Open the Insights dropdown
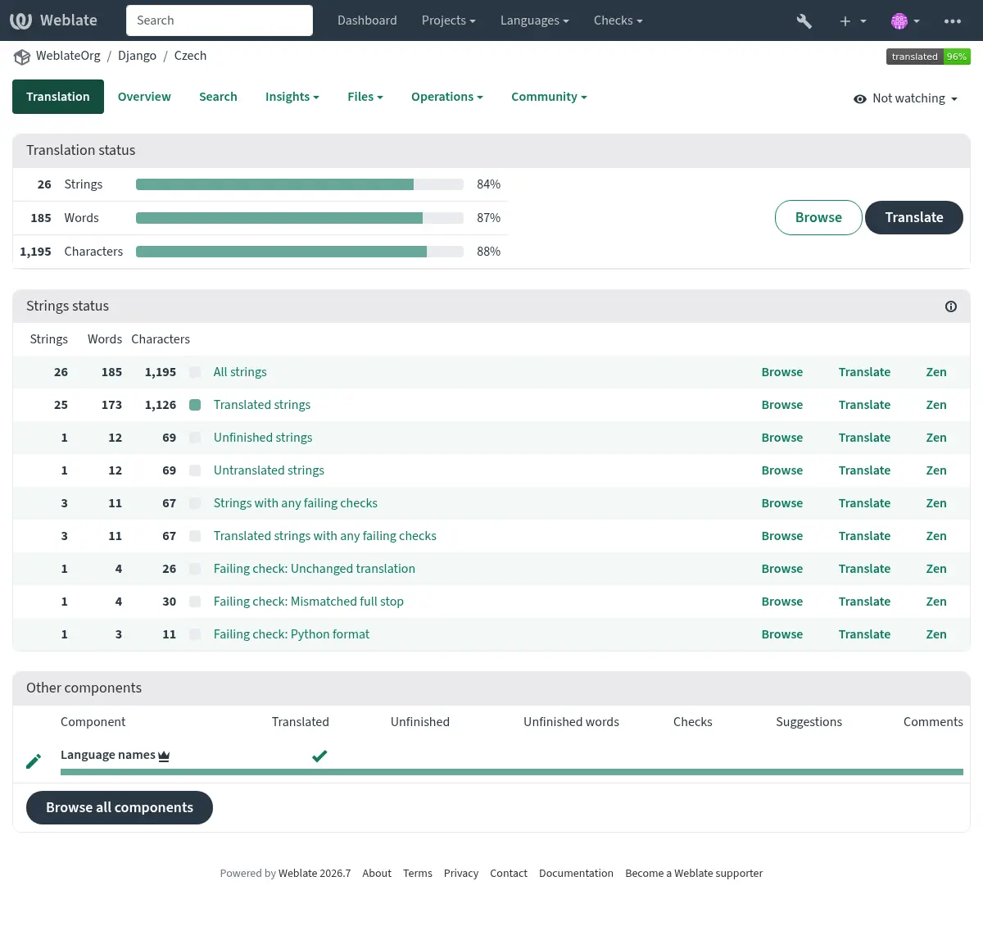Screen dimensions: 983x931 click(292, 97)
